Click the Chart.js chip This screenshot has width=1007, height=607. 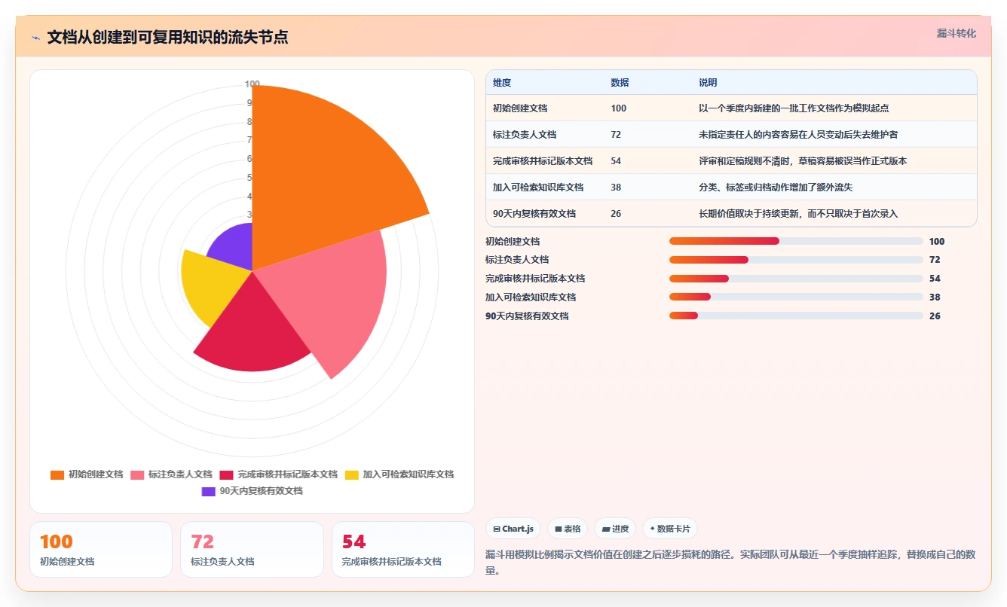pos(513,529)
